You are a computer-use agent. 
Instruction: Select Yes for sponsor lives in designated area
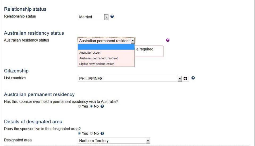(79, 134)
